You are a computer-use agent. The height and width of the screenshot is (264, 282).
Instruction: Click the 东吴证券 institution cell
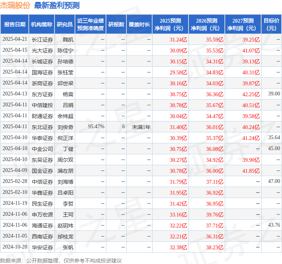click(x=42, y=160)
